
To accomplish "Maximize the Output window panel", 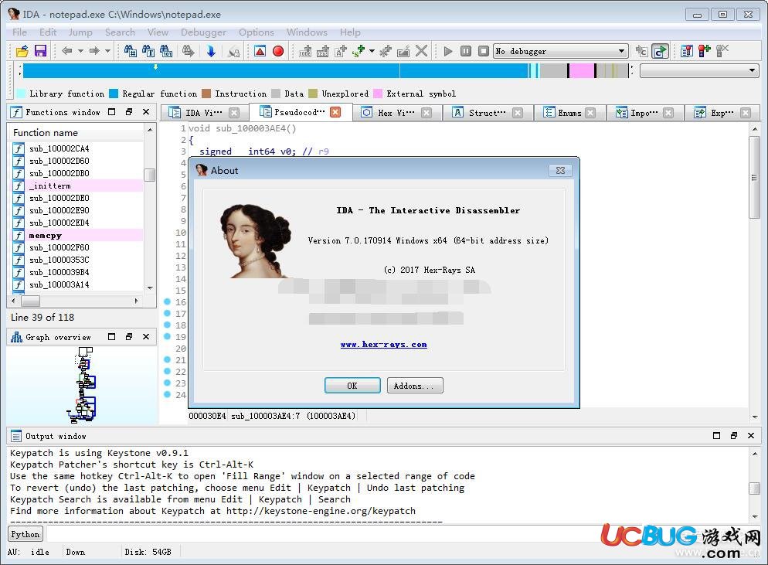I will (x=716, y=436).
